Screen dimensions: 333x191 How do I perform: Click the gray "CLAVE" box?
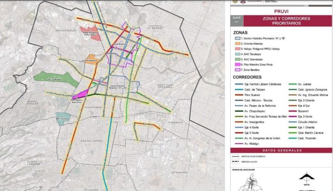click(x=237, y=21)
